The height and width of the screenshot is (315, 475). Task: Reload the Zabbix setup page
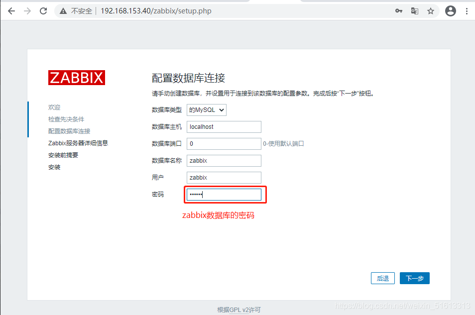pyautogui.click(x=44, y=11)
